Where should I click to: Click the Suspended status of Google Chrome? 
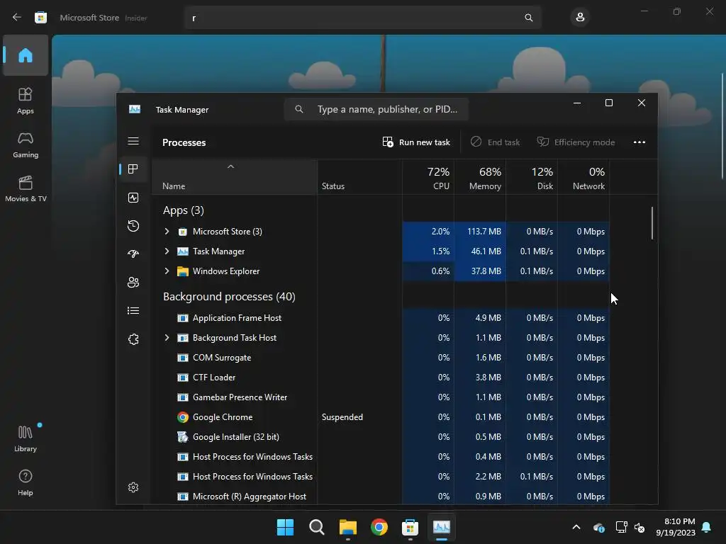(x=342, y=417)
